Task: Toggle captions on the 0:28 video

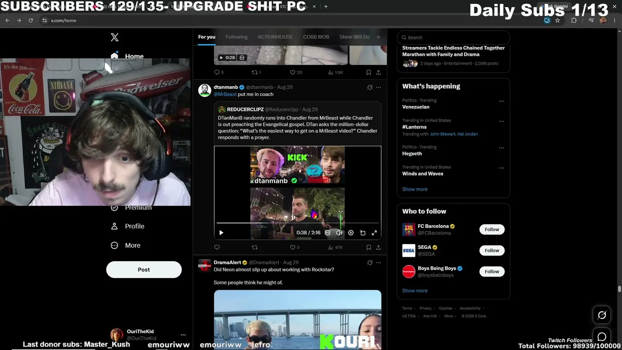Action: coord(242,57)
